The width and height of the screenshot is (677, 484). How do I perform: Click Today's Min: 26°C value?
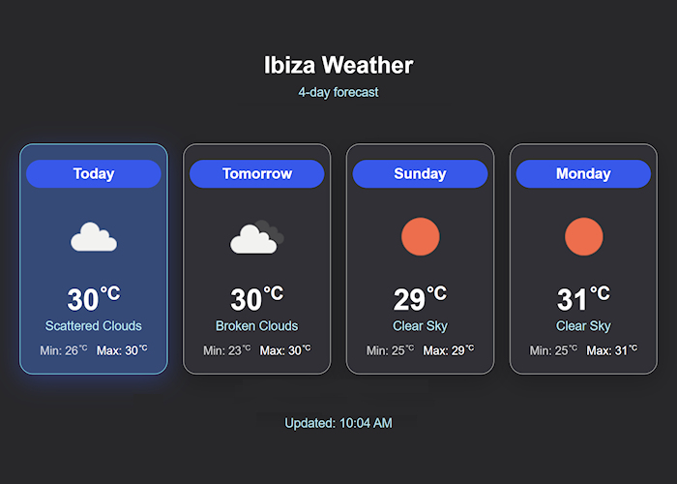(x=64, y=350)
